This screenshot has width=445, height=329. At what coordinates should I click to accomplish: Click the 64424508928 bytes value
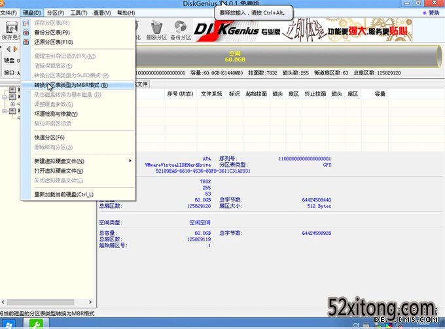coord(317,233)
